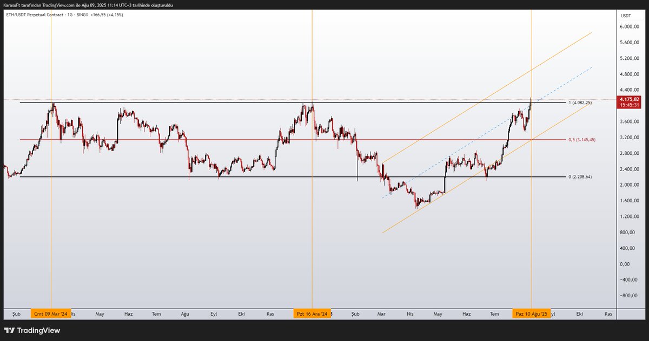This screenshot has width=649, height=341.
Task: Click the +166,55 (+4,15%) change value
Action: pos(106,15)
